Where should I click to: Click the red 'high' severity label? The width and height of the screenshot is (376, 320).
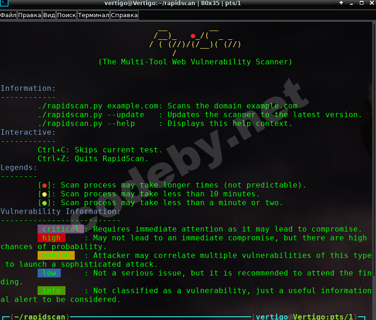(x=52, y=238)
